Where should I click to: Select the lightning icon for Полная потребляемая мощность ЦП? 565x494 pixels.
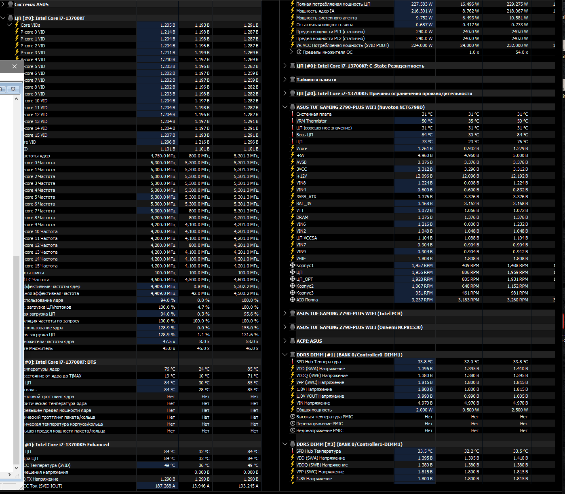(293, 4)
